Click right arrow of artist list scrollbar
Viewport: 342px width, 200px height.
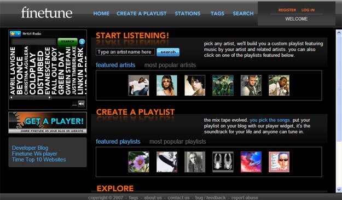[50, 97]
